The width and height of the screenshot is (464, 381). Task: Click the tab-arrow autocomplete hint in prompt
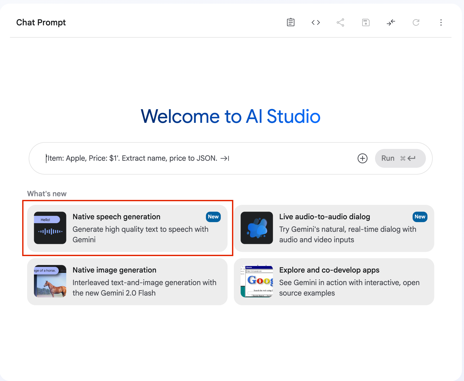tap(225, 158)
